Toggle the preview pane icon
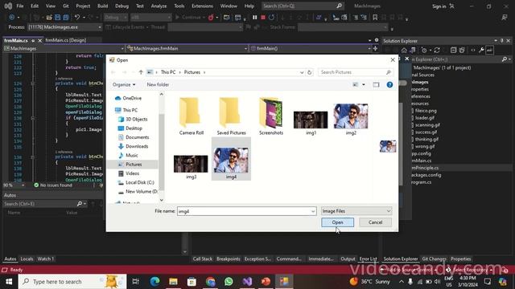 point(376,84)
